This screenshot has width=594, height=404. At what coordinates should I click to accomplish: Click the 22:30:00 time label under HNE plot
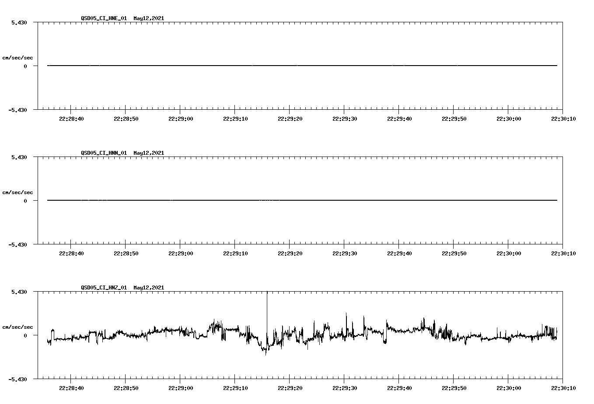click(509, 118)
